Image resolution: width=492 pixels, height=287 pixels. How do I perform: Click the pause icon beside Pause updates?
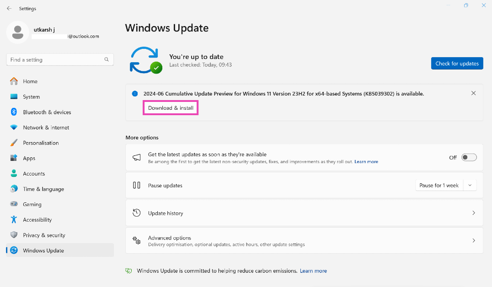tap(137, 186)
